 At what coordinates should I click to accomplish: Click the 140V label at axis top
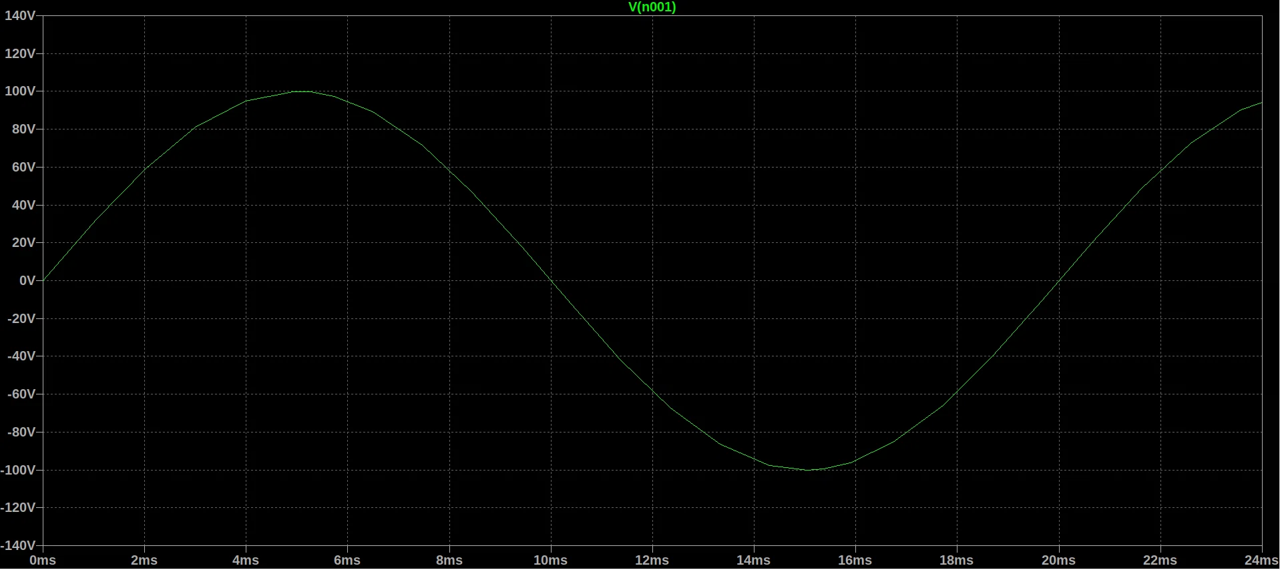[20, 15]
